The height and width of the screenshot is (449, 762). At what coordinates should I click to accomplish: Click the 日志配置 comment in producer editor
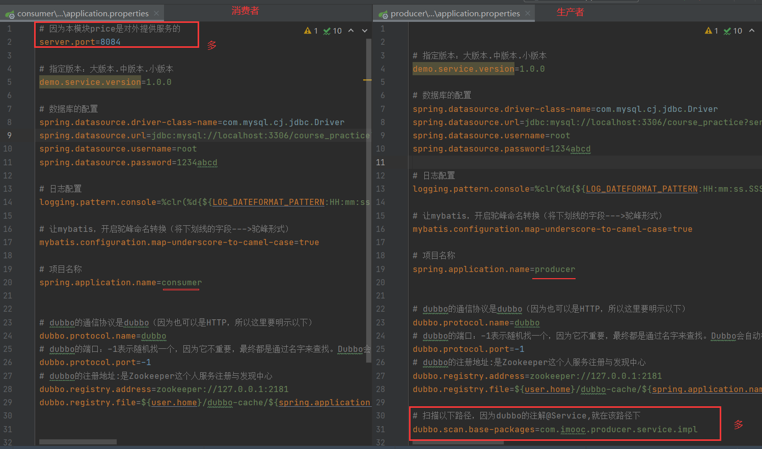click(434, 176)
